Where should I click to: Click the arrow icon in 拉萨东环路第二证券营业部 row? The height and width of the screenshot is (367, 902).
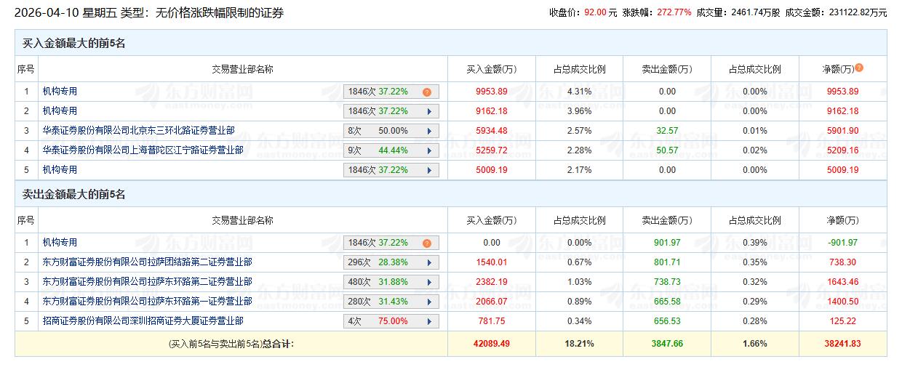(429, 282)
